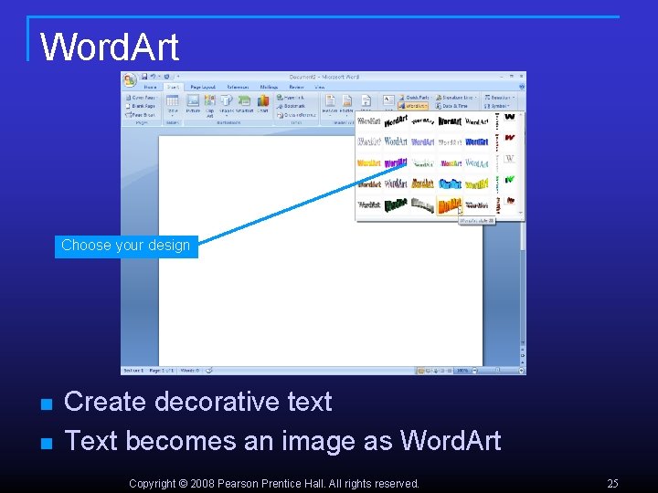Choose the yellow 3D WordArt style in row four
Screen dimensions: 658x493
point(477,184)
